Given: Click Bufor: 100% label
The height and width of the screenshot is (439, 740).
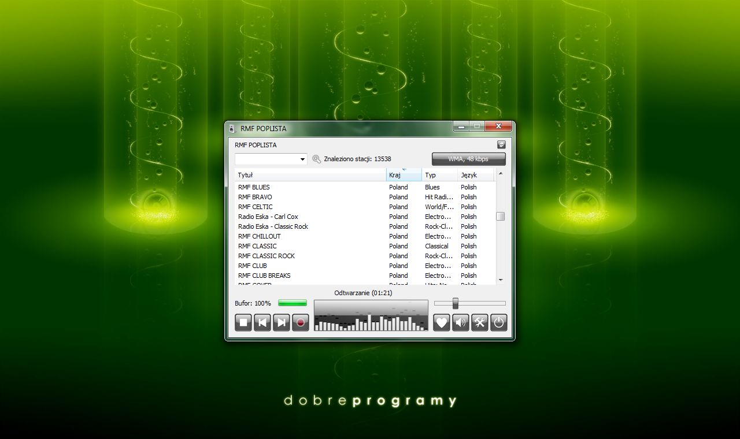Looking at the screenshot, I should (253, 303).
